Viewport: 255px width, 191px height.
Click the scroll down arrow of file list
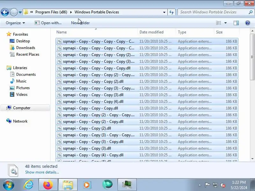tap(252, 159)
